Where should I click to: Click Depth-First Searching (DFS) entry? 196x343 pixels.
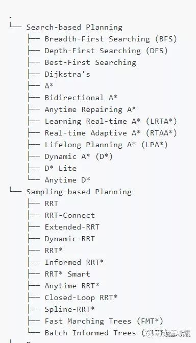tap(106, 51)
